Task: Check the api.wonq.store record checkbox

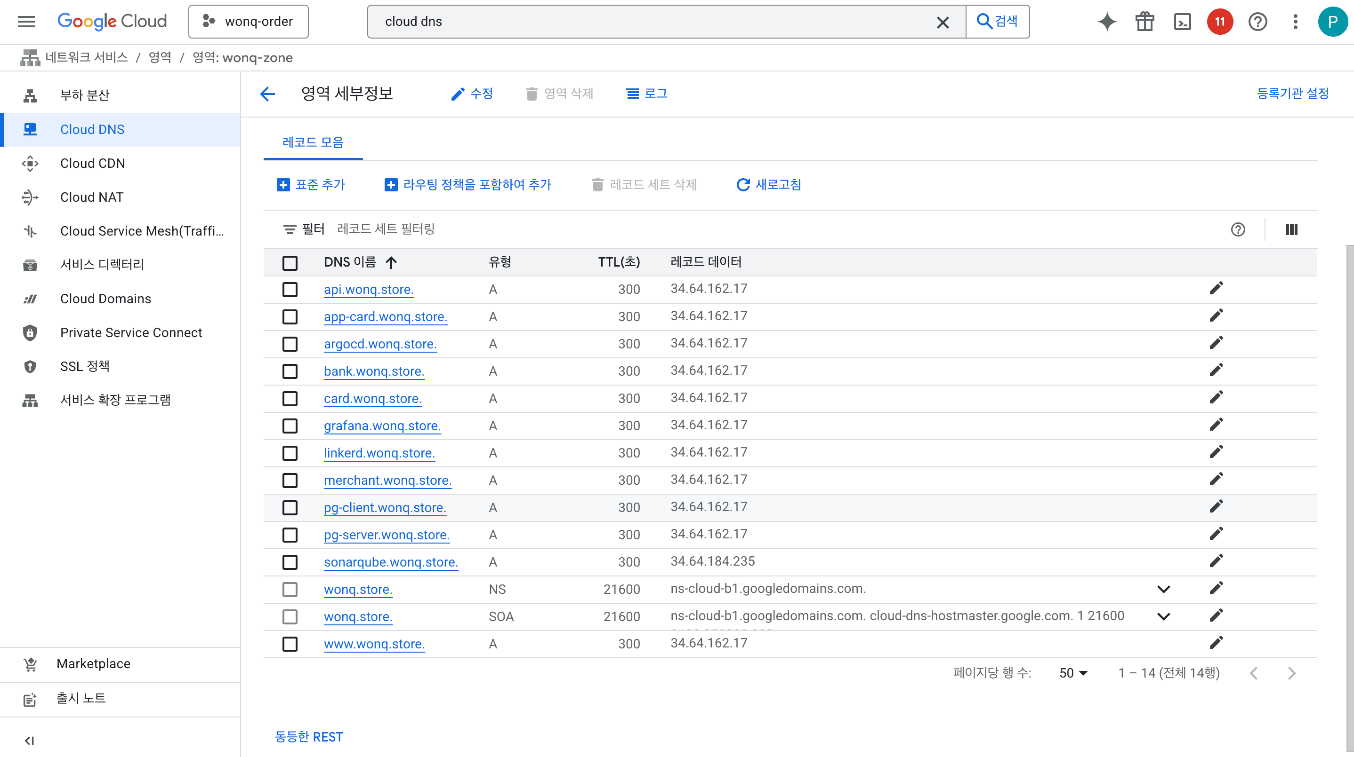Action: pos(290,289)
